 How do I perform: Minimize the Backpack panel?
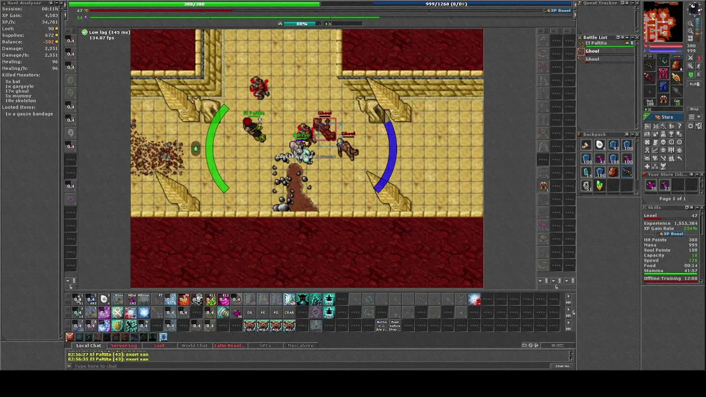pos(633,135)
